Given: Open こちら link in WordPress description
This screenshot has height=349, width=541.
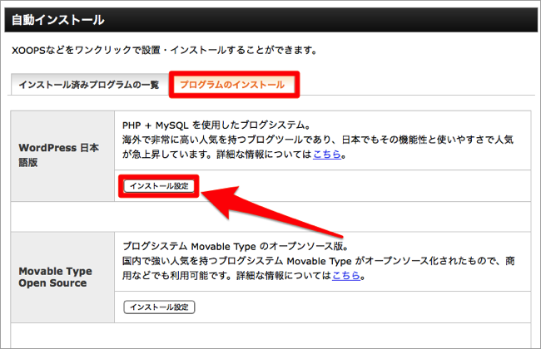Looking at the screenshot, I should (327, 155).
